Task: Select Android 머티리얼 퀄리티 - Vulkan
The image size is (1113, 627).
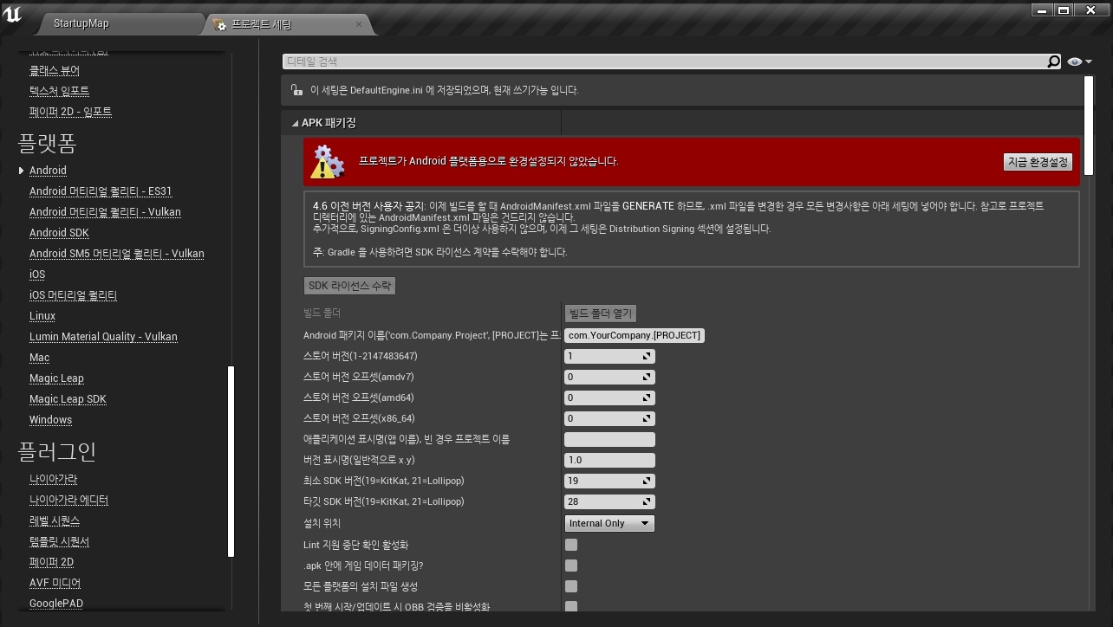Action: [x=105, y=212]
